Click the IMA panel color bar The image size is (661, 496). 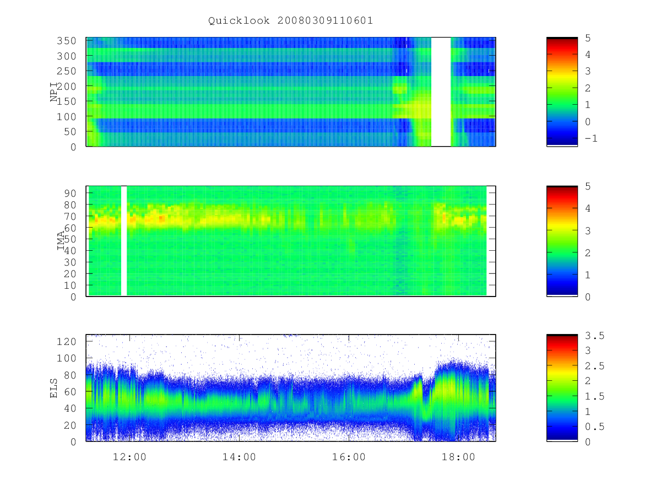[x=562, y=241]
